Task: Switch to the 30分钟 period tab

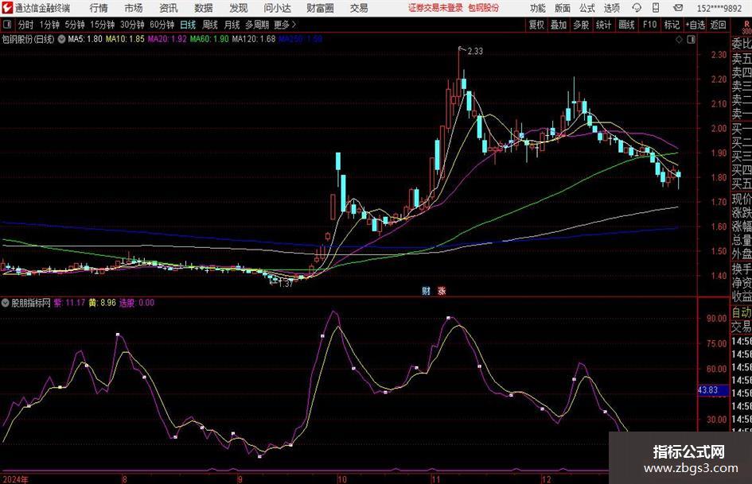Action: (x=132, y=25)
